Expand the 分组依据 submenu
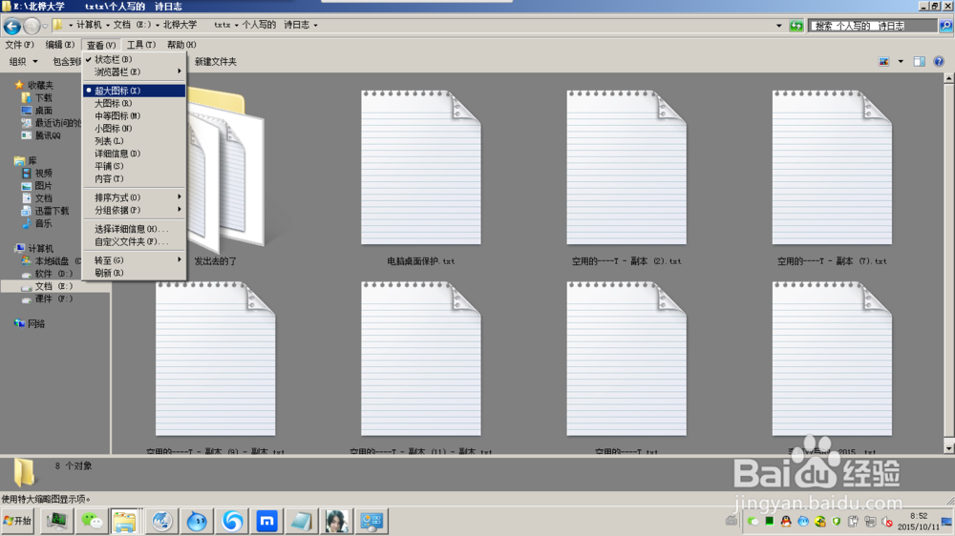The height and width of the screenshot is (536, 955). pyautogui.click(x=134, y=210)
